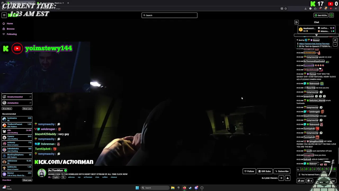Click the first emote in quick emote row
The image size is (339, 191).
tap(298, 169)
